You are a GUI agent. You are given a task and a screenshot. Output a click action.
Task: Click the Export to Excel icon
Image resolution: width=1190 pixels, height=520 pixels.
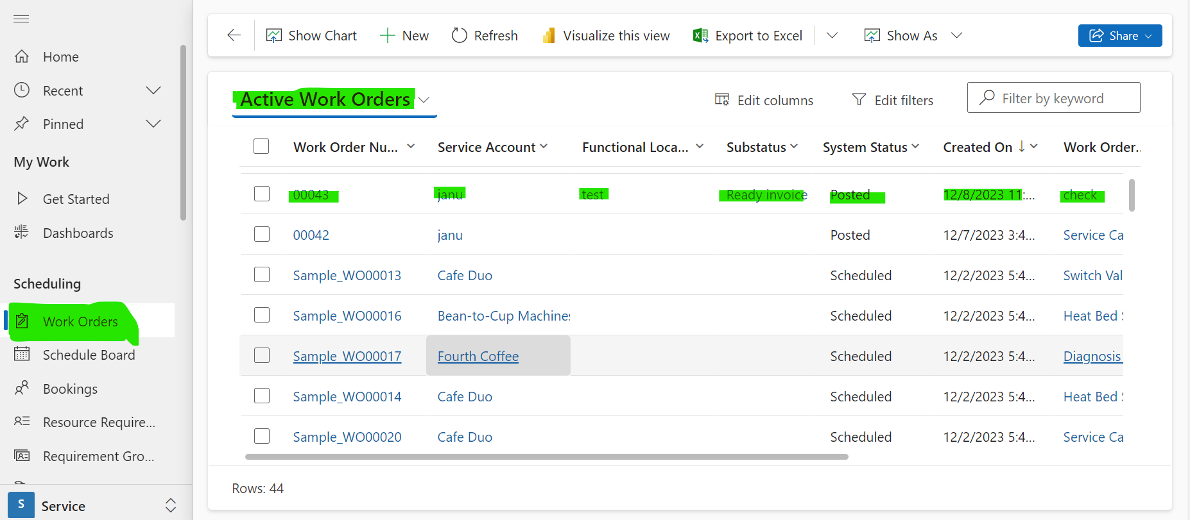(700, 35)
